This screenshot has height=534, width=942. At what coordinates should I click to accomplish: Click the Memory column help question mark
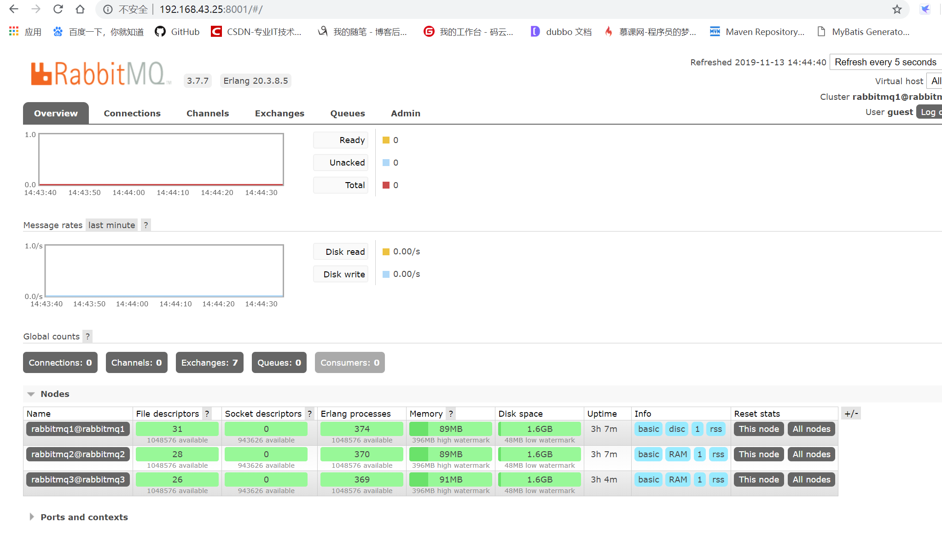tap(451, 413)
